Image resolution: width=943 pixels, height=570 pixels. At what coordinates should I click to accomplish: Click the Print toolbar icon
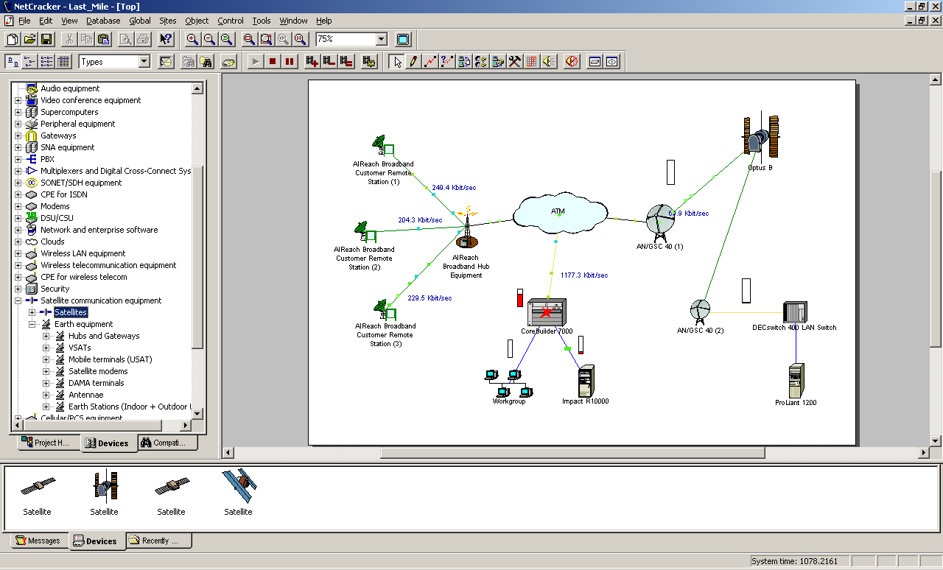(x=144, y=39)
